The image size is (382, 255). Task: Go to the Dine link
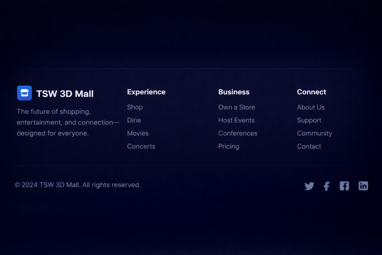(x=134, y=120)
